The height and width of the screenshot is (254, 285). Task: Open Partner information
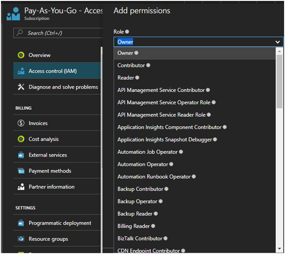pos(57,186)
